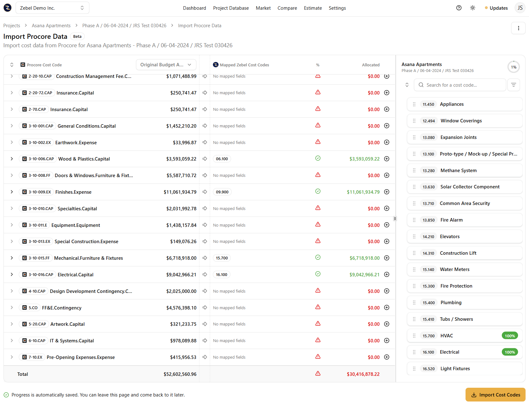The width and height of the screenshot is (529, 404).
Task: Open the Asana Apartments breadcrumb link
Action: click(51, 26)
